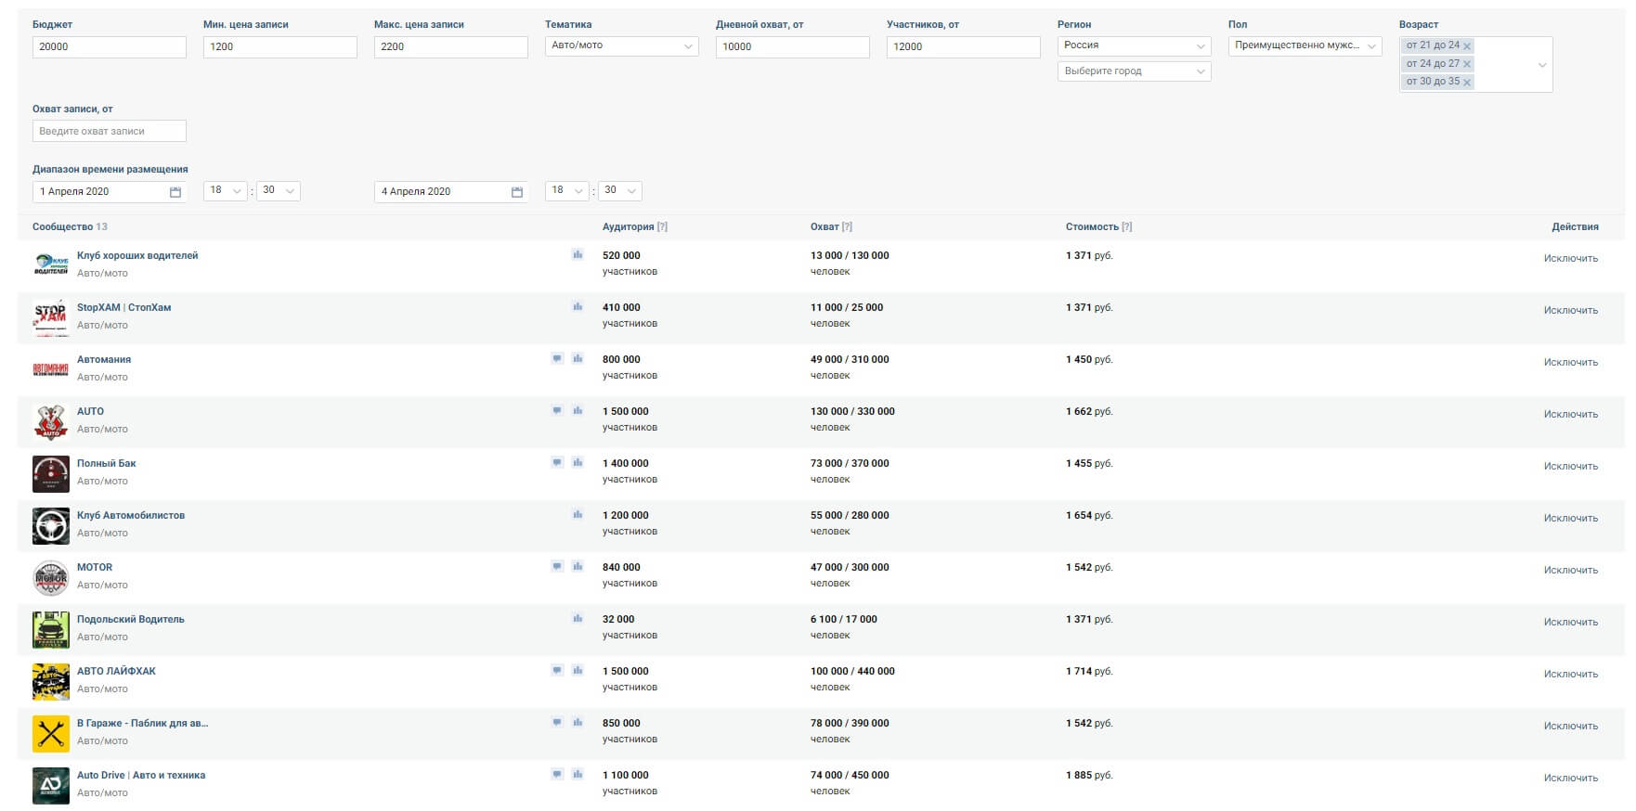
Task: Open calendar icon for 1 Апреля 2020
Action: [x=175, y=192]
